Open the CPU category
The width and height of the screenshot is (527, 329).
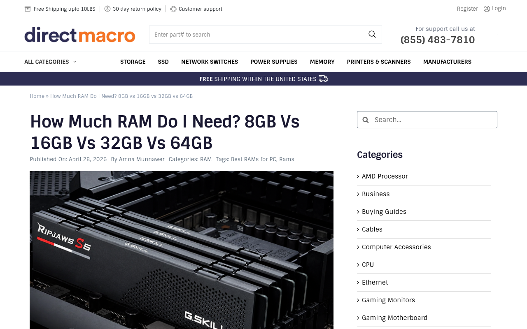[368, 265]
